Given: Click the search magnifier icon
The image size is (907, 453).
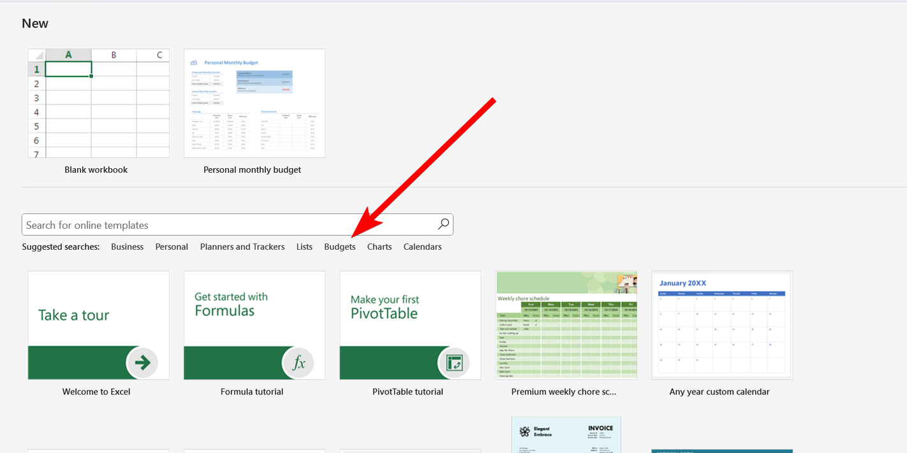Looking at the screenshot, I should pyautogui.click(x=443, y=224).
